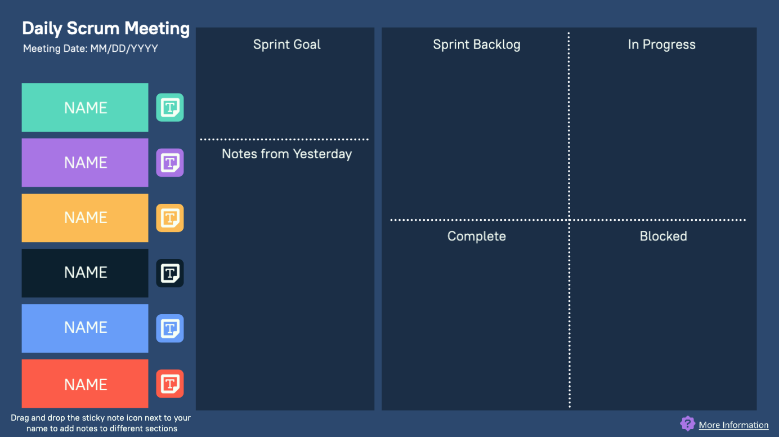Click the black sticky note icon
This screenshot has height=437, width=779.
click(x=169, y=273)
